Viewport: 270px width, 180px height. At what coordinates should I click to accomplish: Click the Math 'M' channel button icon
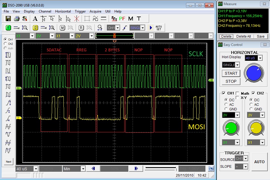(x=62, y=28)
